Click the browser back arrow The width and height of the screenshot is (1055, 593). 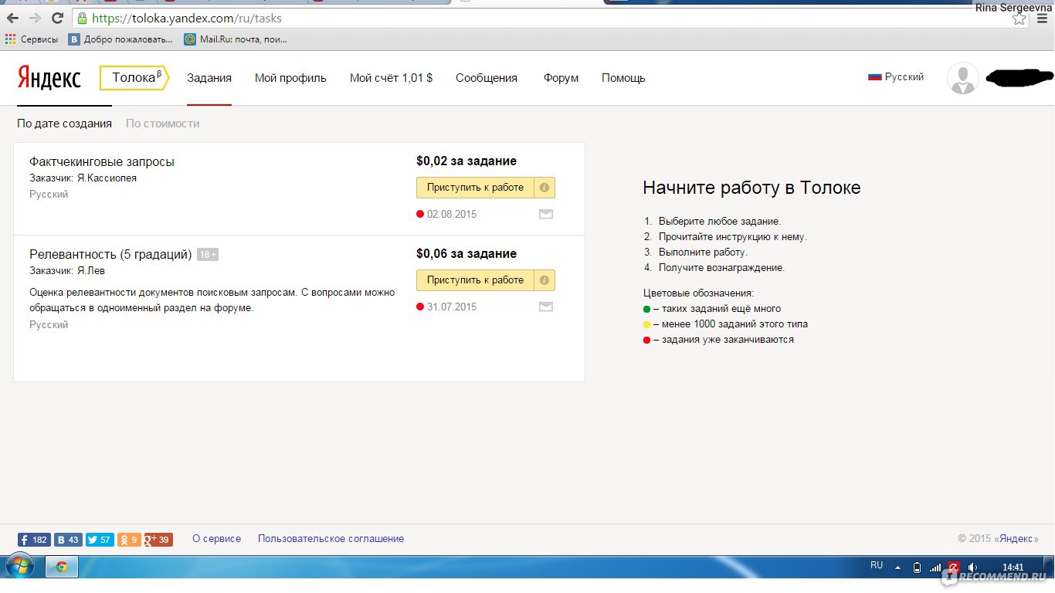(x=13, y=18)
